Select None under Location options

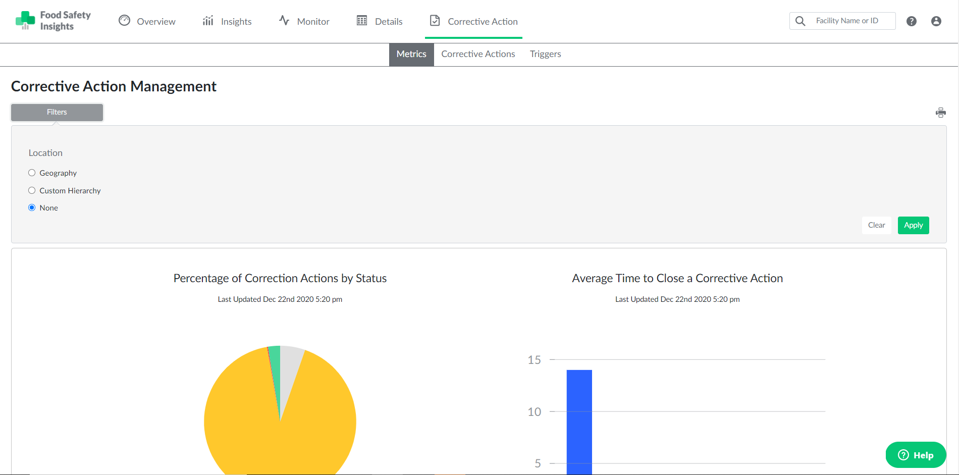tap(32, 207)
